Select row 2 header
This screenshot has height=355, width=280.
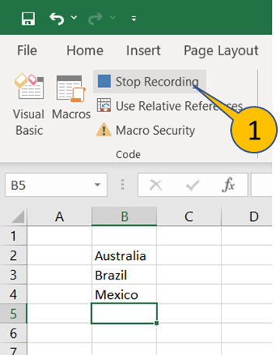point(13,255)
